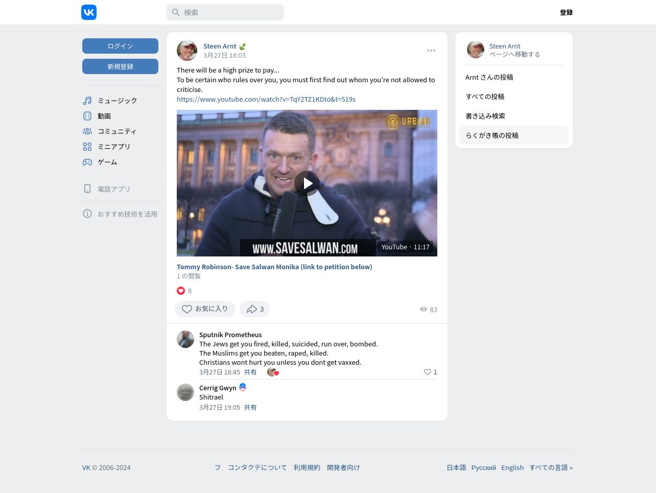
Task: Like the post with お気に入り button
Action: [x=205, y=309]
